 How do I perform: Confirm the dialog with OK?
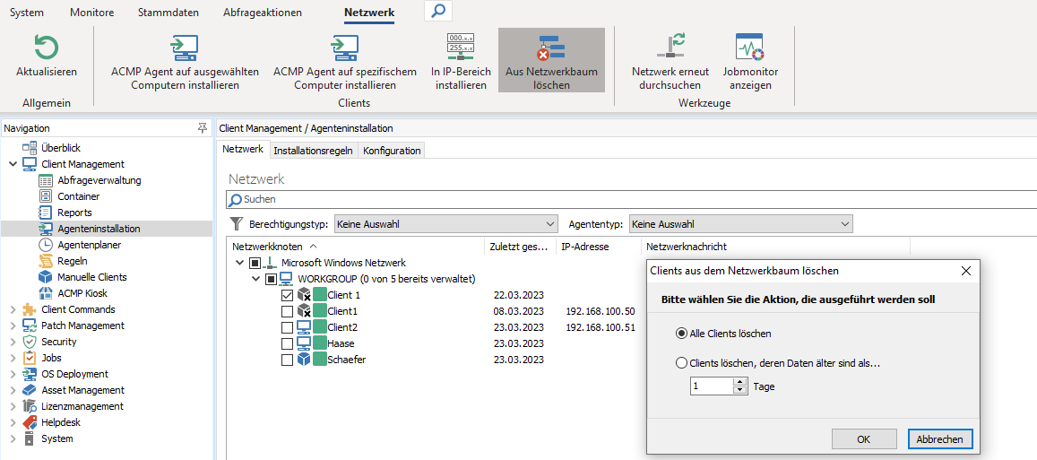click(x=864, y=438)
